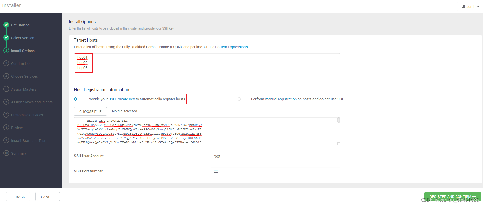Click the "SSH Port Number" label
The width and height of the screenshot is (483, 205).
(x=88, y=171)
